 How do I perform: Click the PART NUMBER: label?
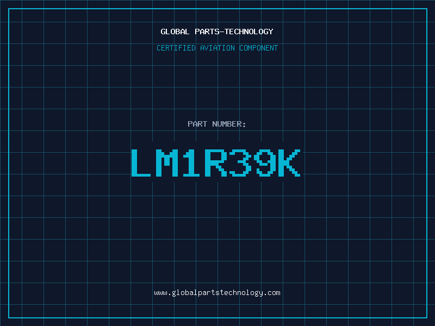(x=217, y=124)
